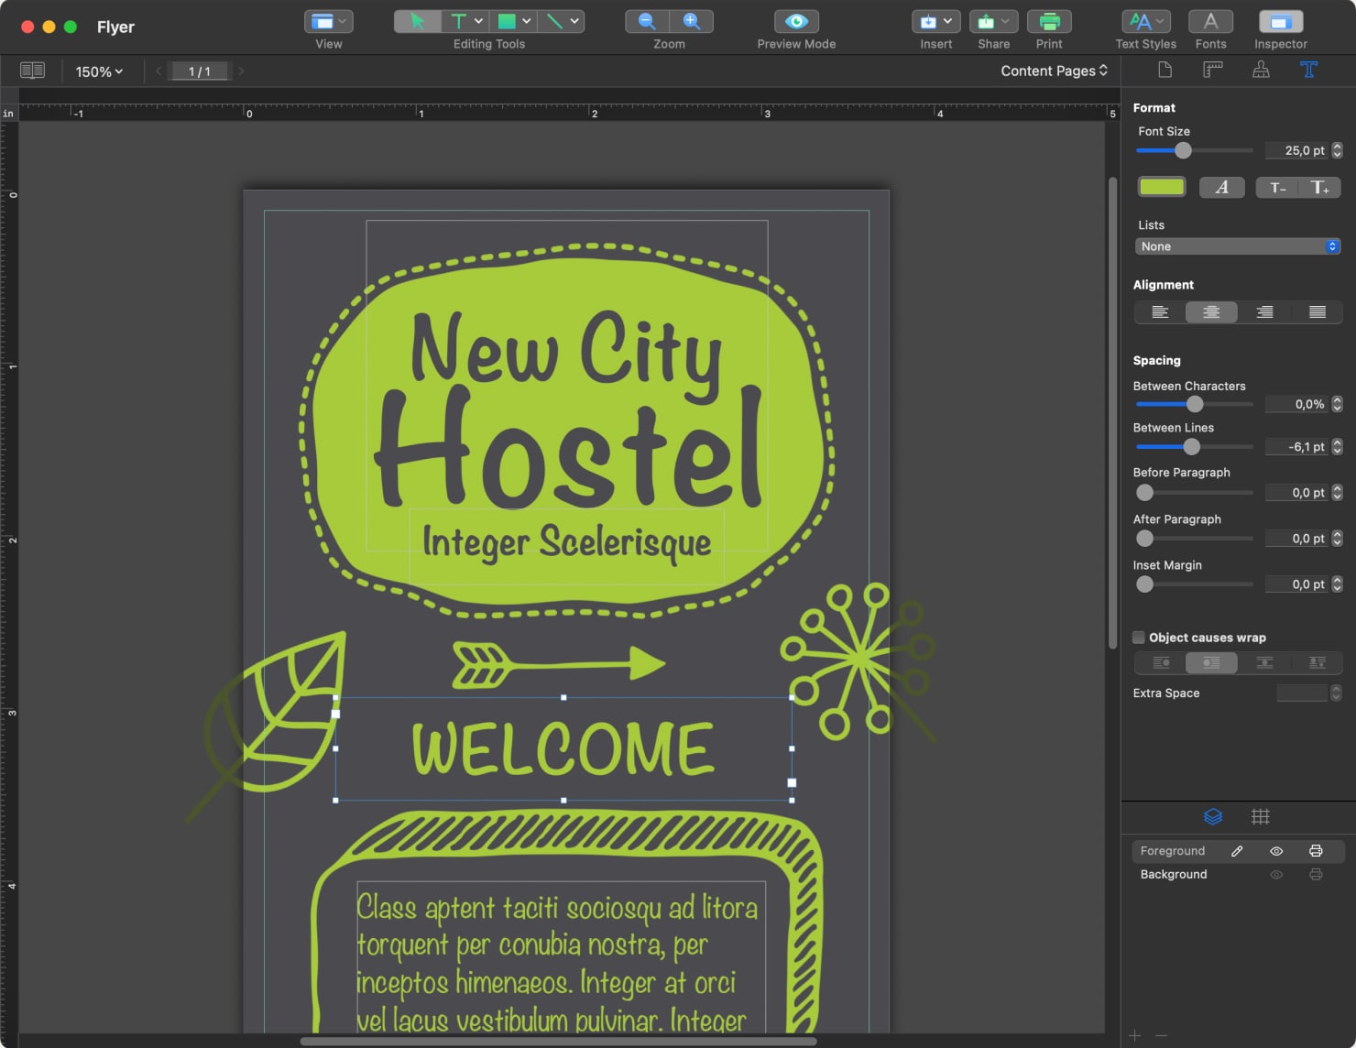Expand the text tool options arrow

[x=479, y=21]
